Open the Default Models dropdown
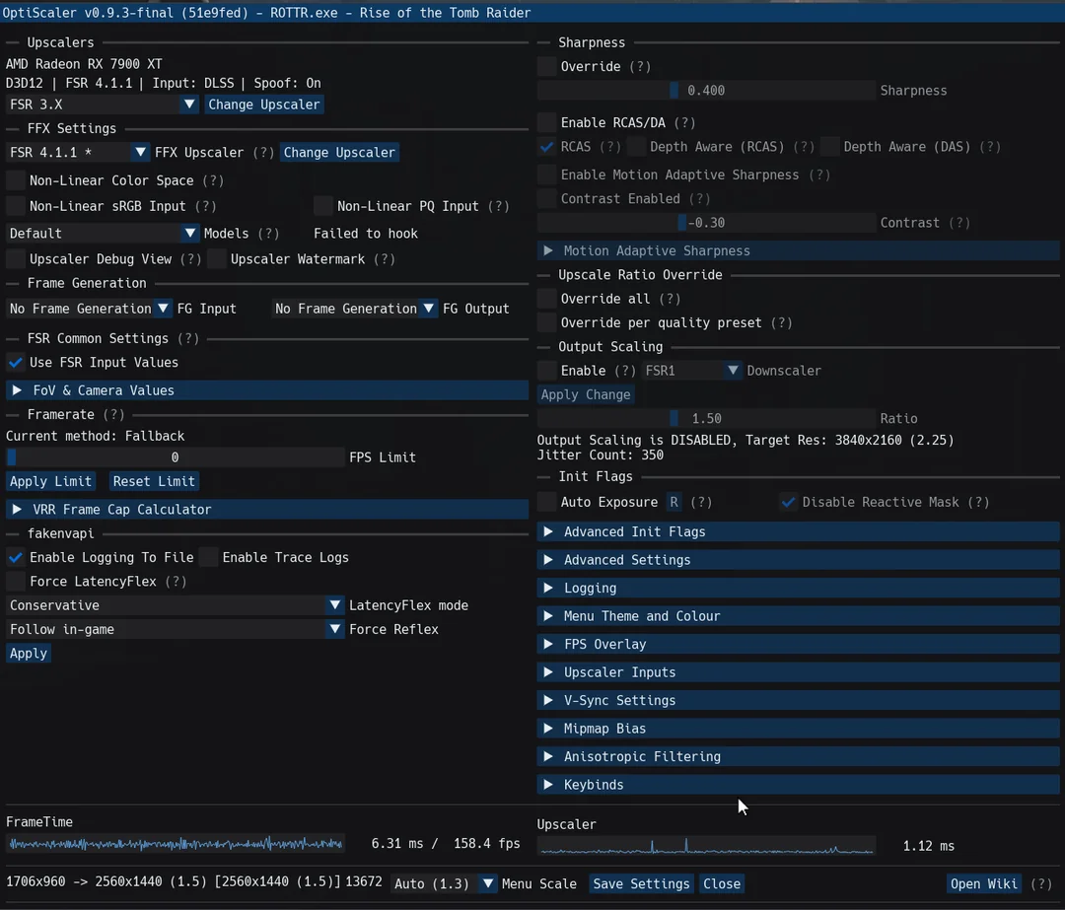 click(102, 234)
